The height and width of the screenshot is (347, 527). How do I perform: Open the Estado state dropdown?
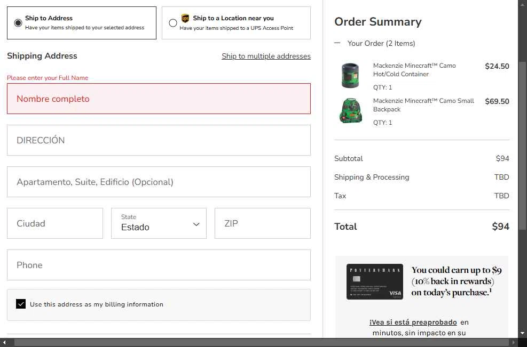point(159,223)
